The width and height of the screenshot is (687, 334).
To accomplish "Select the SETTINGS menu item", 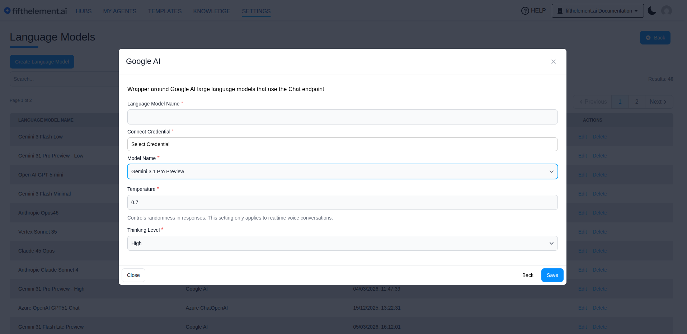I will click(256, 11).
